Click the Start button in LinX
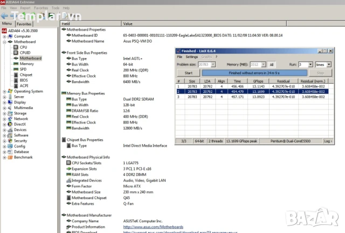The image size is (345, 233). [x=188, y=72]
